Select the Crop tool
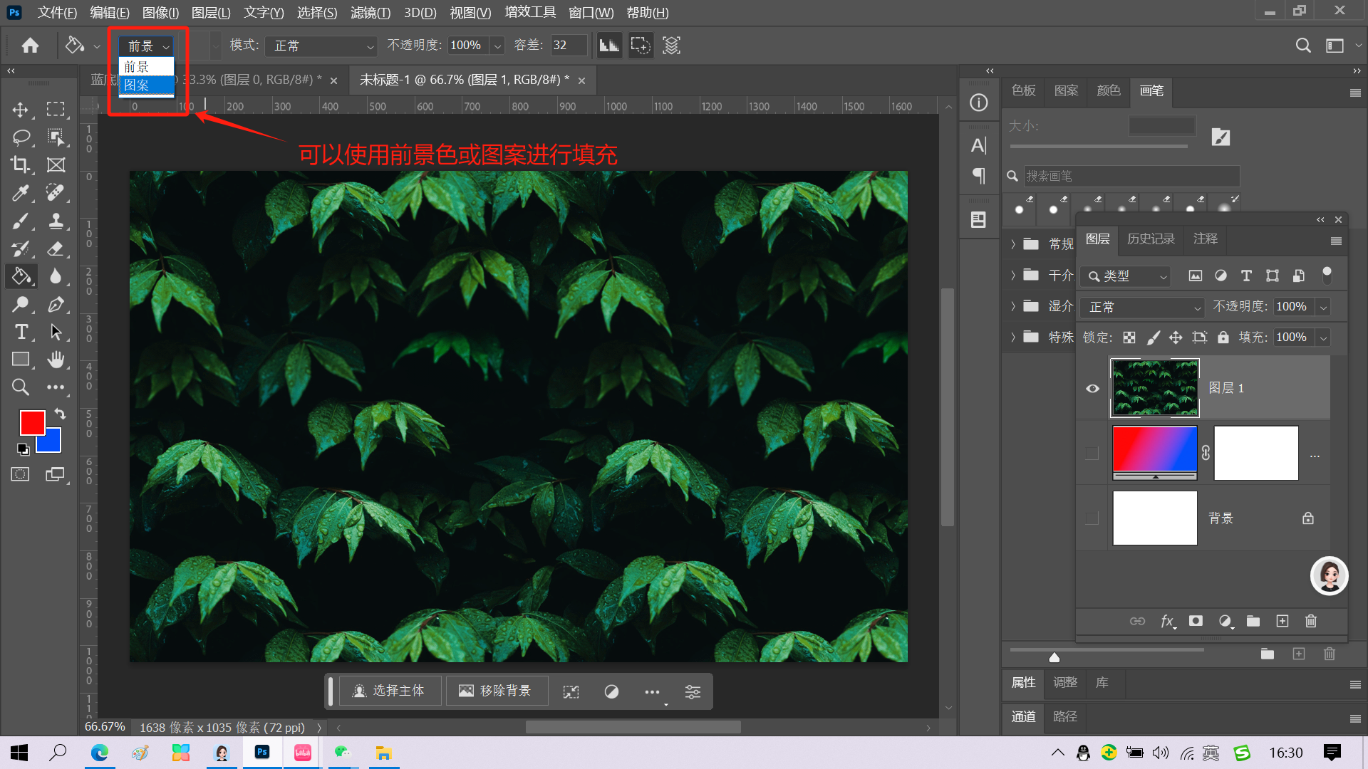 pos(21,165)
